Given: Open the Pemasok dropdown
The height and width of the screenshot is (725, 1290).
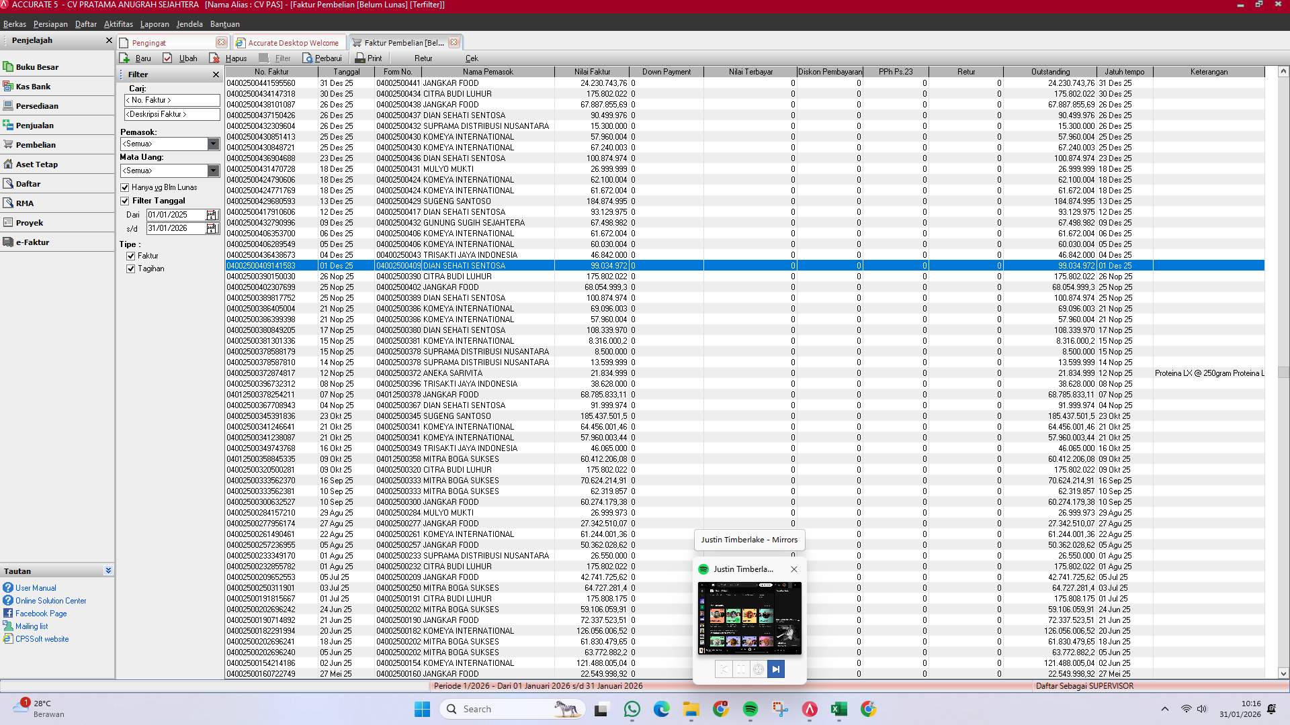Looking at the screenshot, I should click(214, 144).
